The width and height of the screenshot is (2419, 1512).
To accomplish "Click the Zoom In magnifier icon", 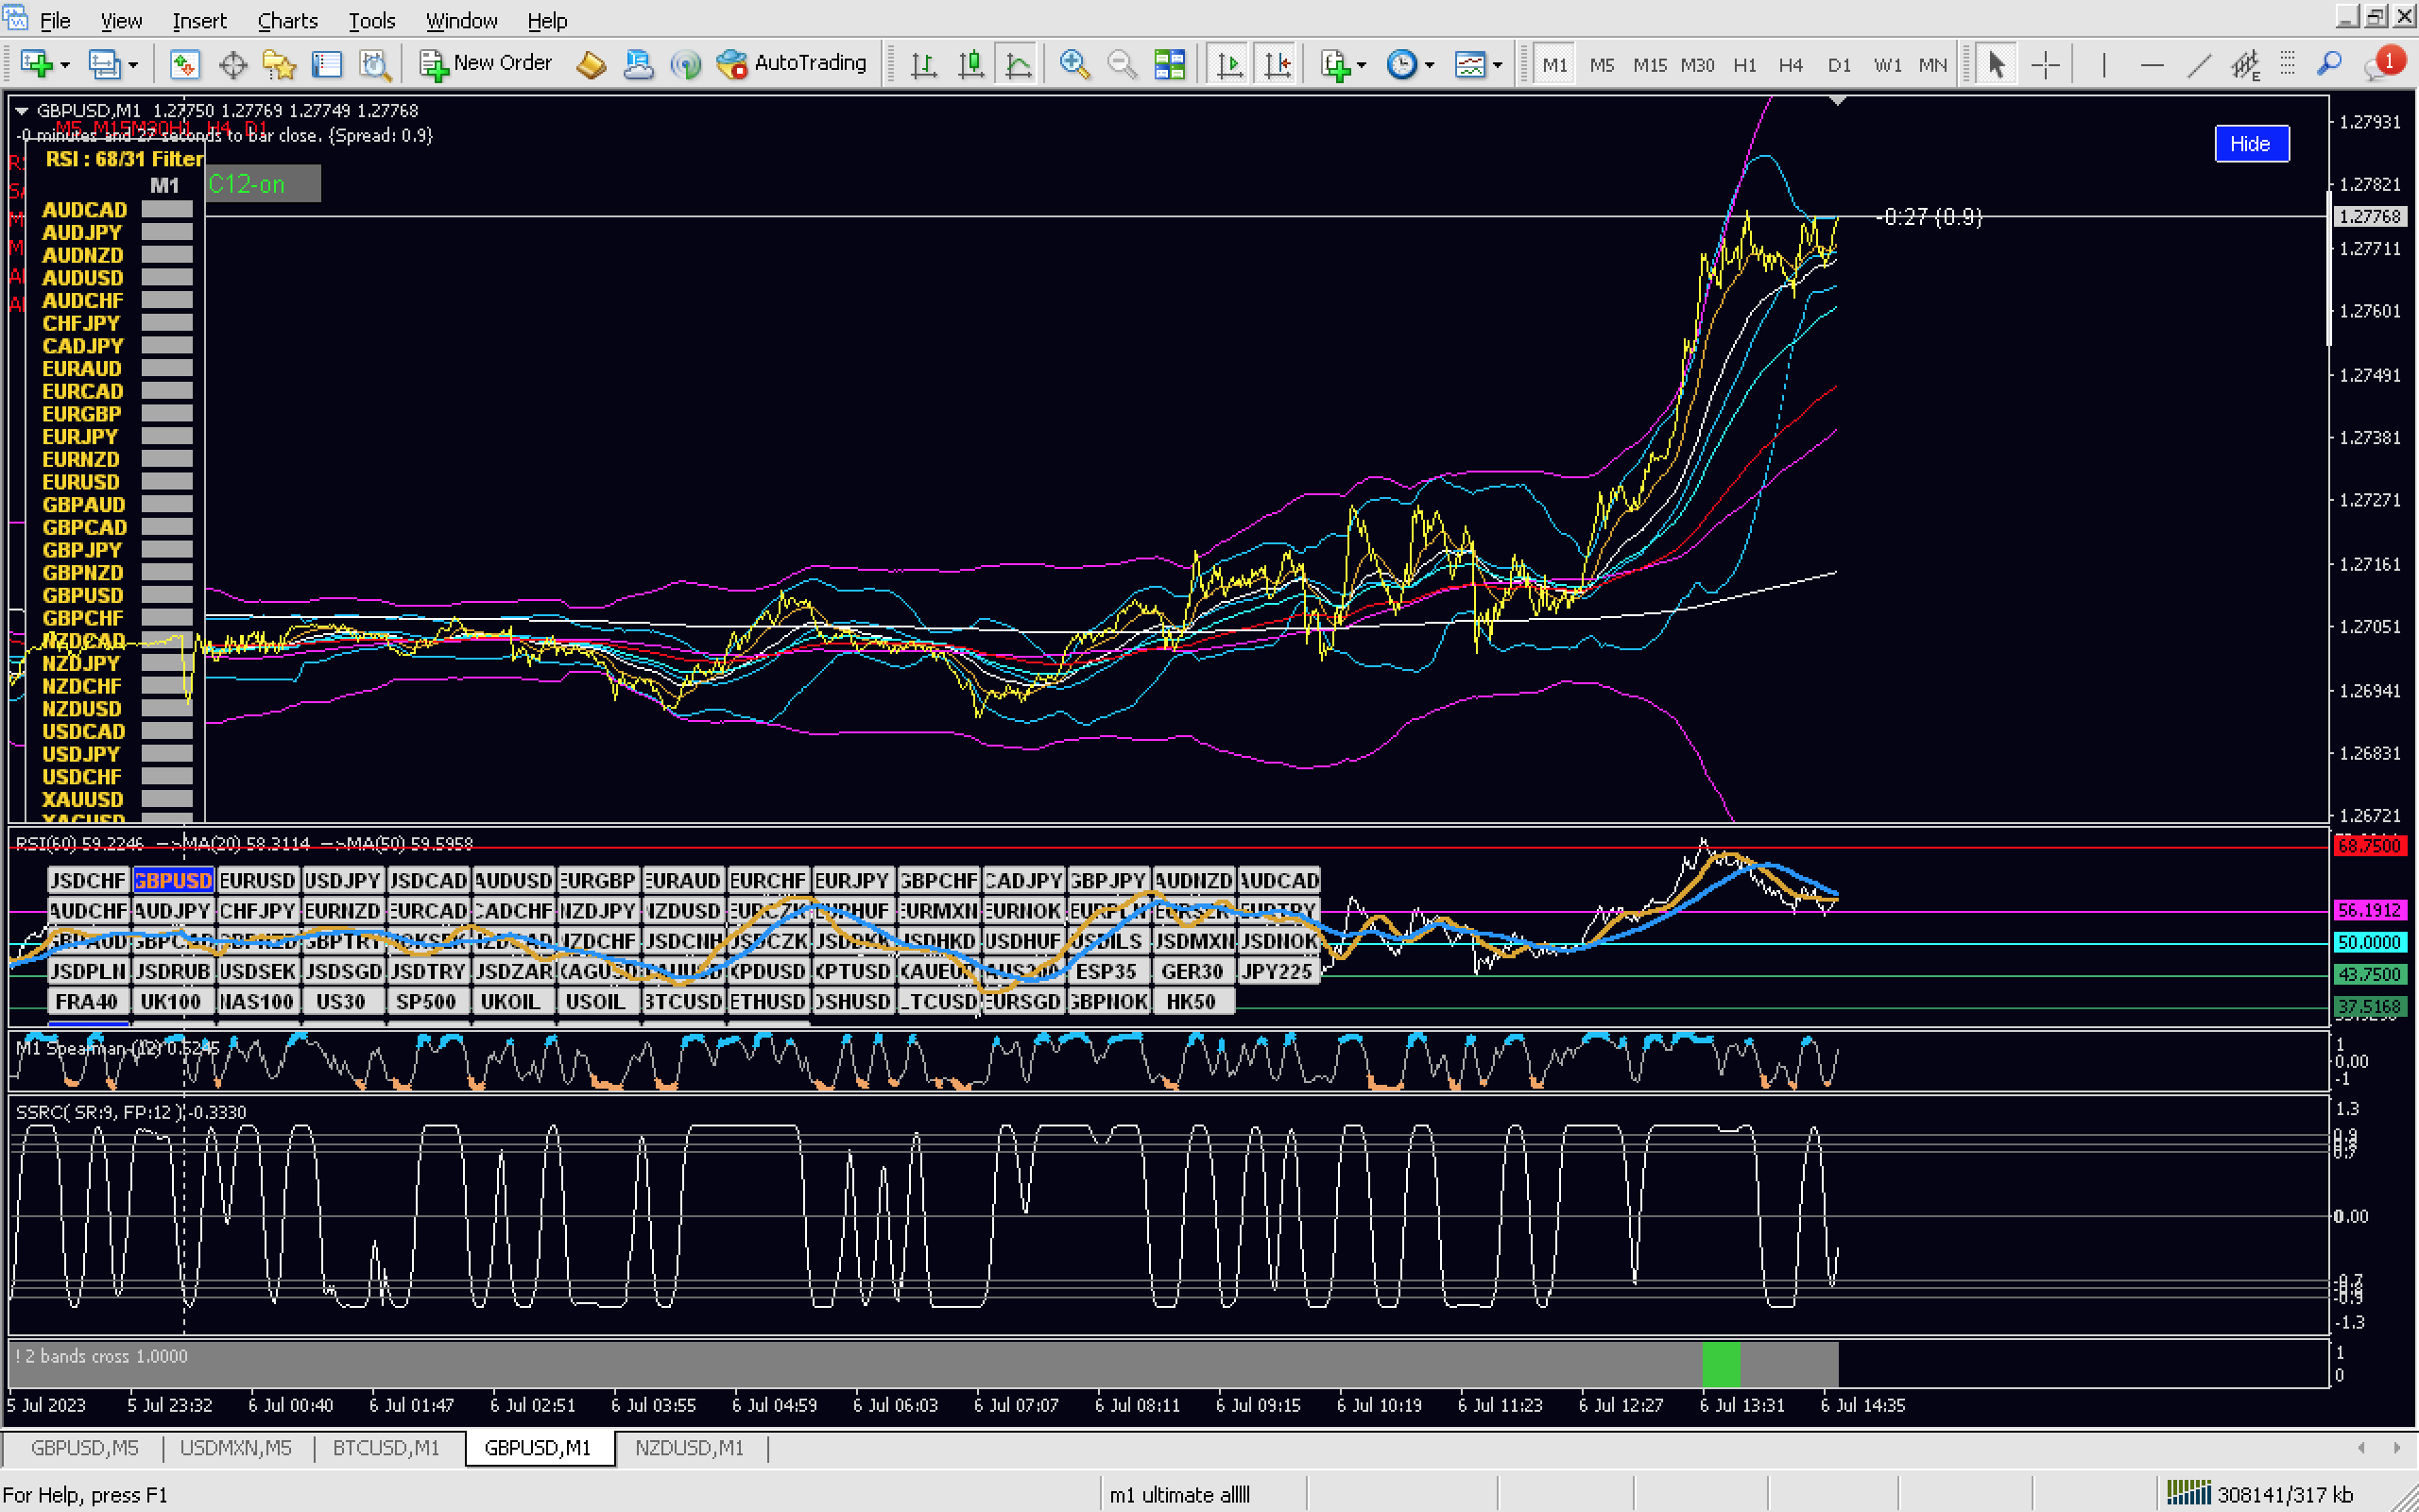I will [x=1073, y=64].
